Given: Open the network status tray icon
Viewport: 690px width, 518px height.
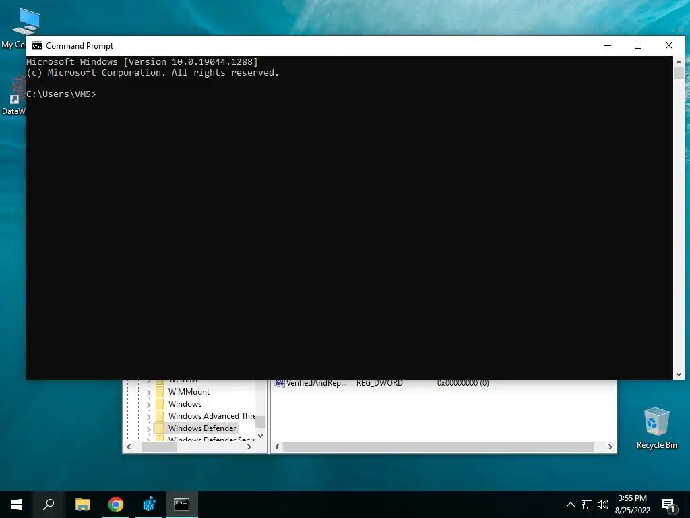Looking at the screenshot, I should [x=587, y=505].
